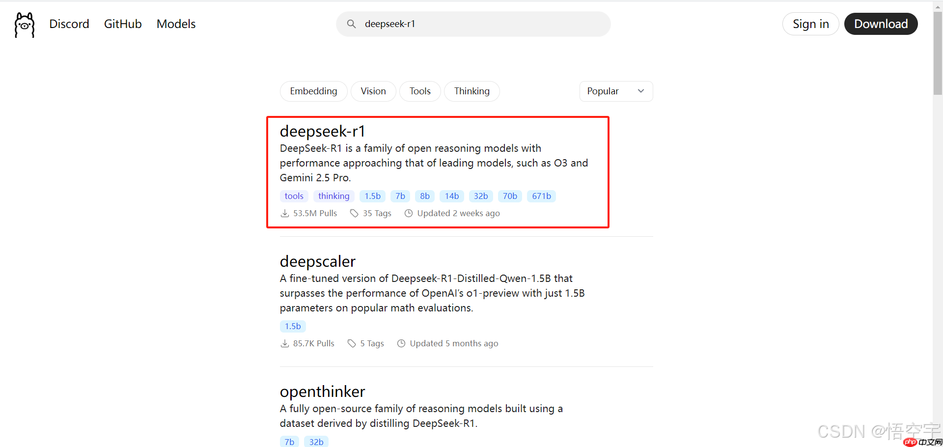Click the search magnifier icon
Screen dimensions: 943x447
pos(351,24)
